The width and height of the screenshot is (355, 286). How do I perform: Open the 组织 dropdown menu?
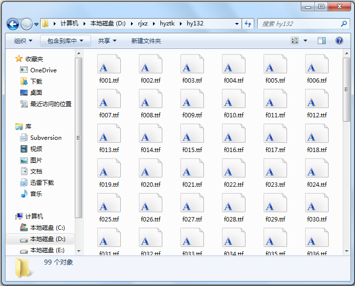(x=23, y=41)
